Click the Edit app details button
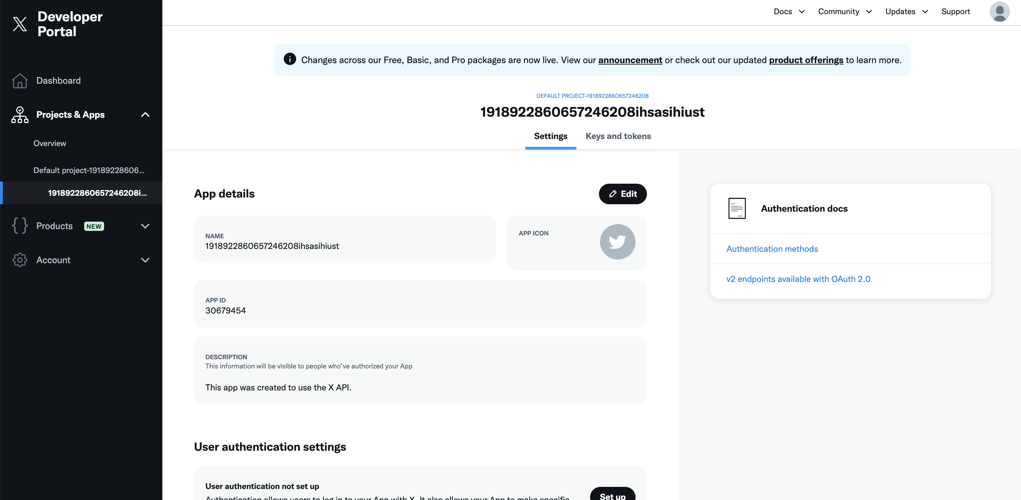Screen dimensions: 1021x500 tap(622, 194)
